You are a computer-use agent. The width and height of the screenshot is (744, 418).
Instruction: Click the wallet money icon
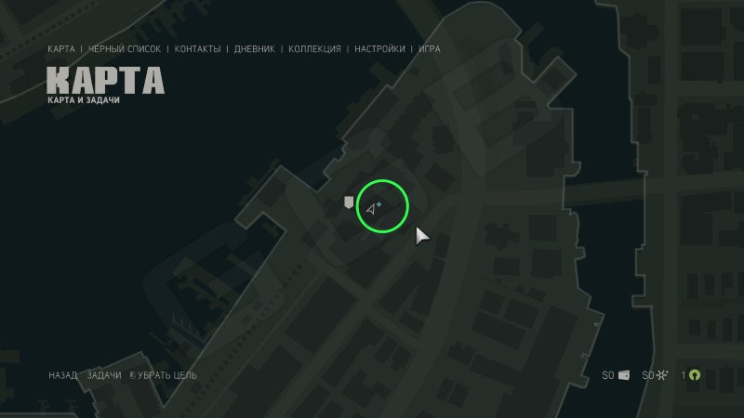pos(624,375)
